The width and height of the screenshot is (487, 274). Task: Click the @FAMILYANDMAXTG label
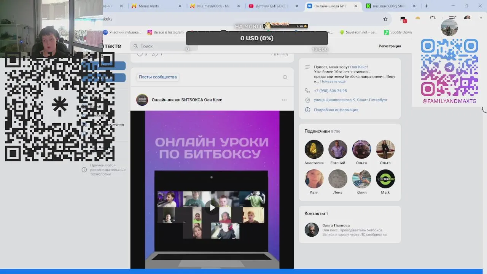(449, 101)
